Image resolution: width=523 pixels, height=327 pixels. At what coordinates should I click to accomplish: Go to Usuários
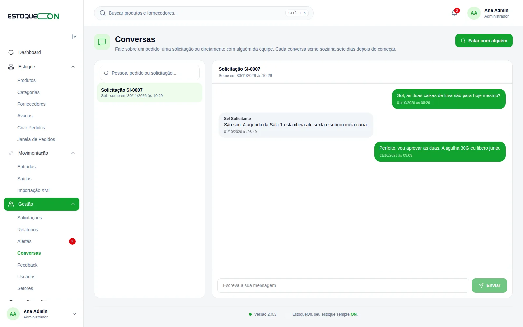point(26,277)
